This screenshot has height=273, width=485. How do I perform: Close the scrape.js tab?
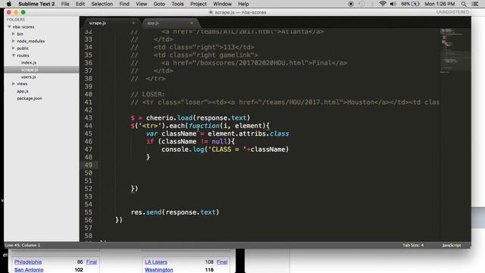[x=133, y=23]
